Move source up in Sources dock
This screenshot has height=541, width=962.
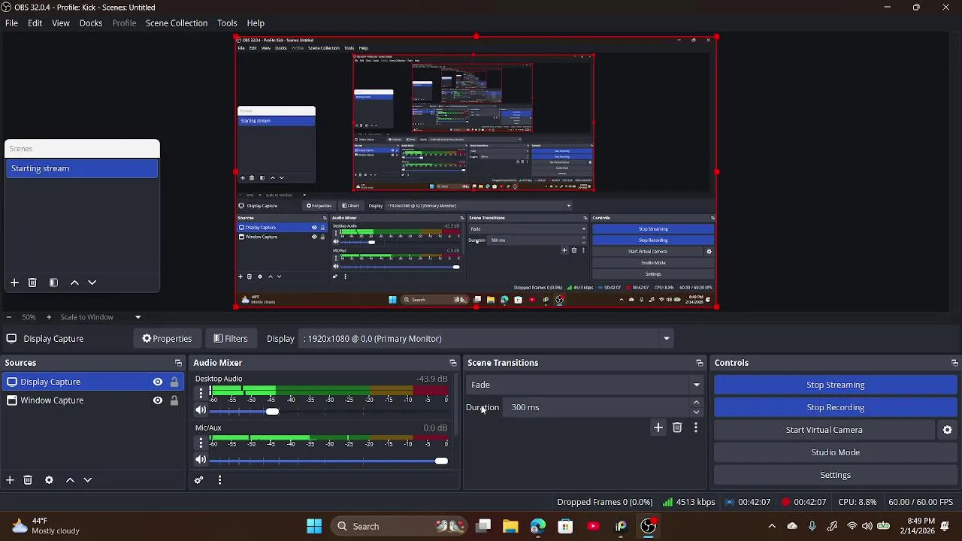coord(70,480)
